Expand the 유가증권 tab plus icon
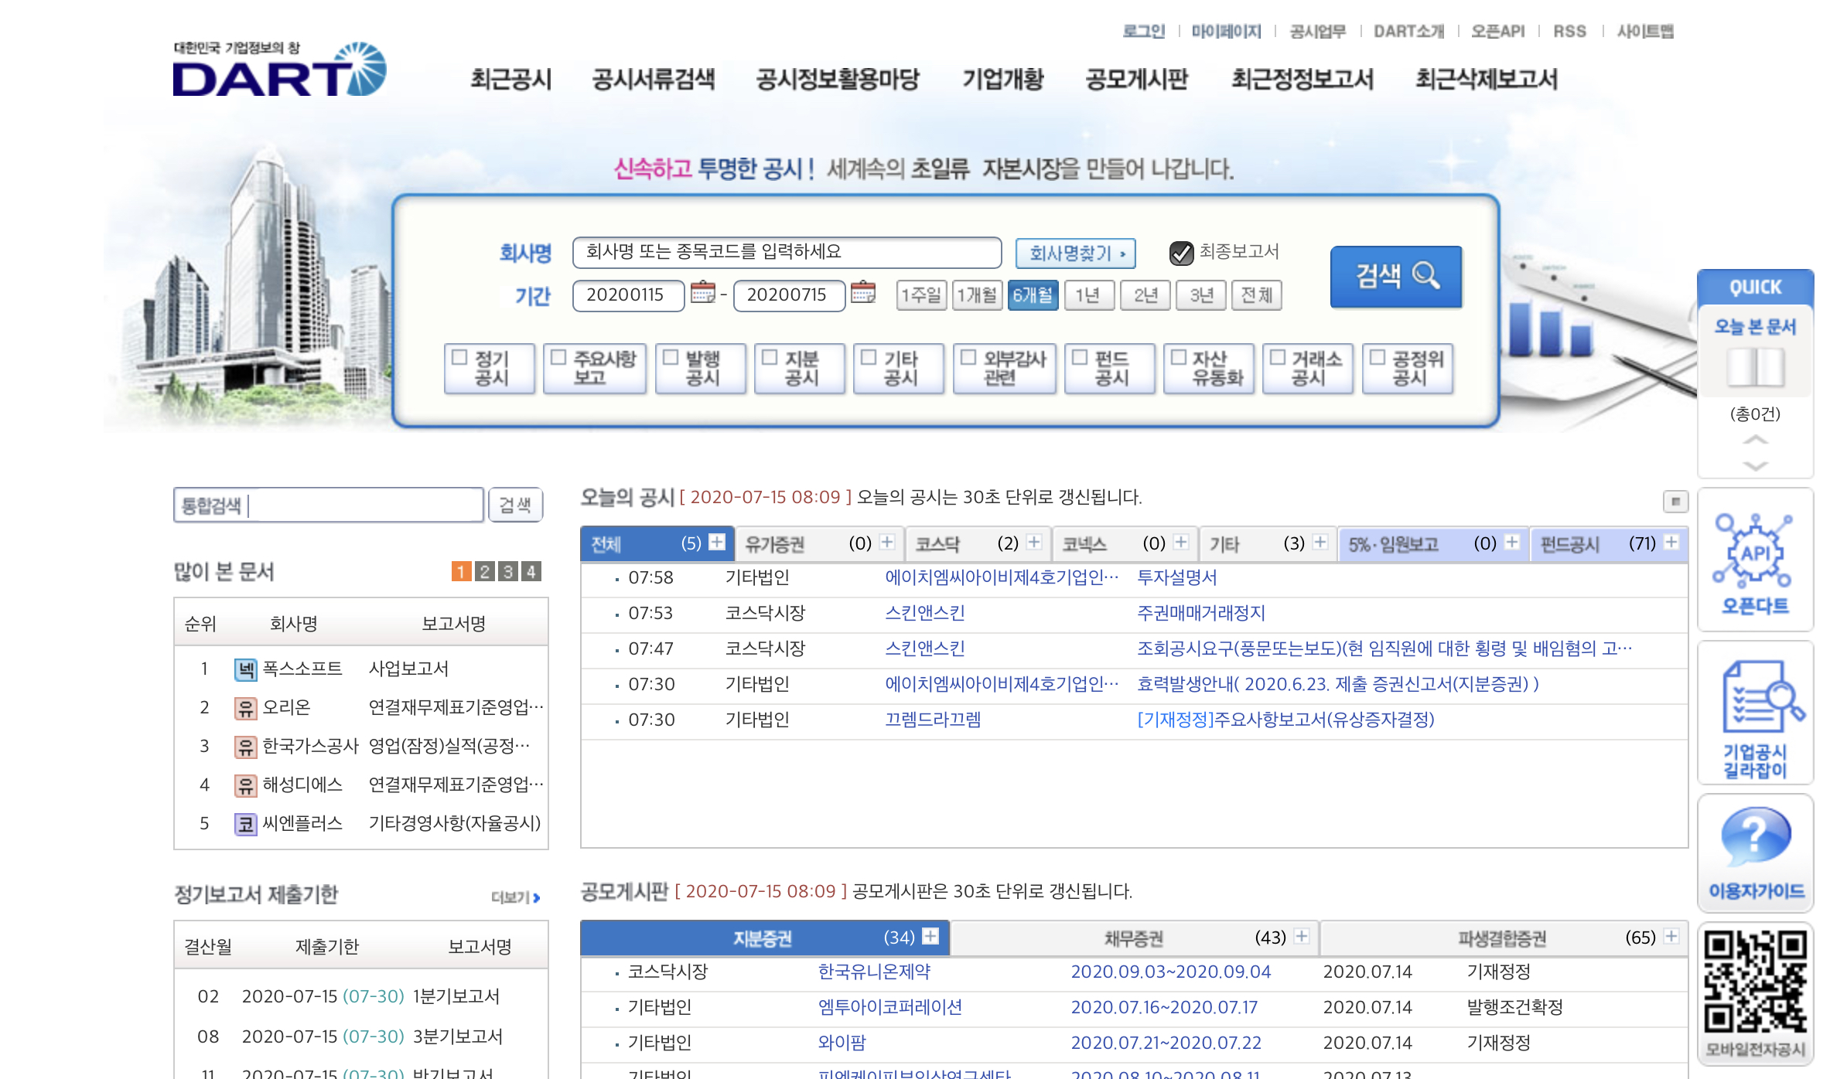Viewport: 1847px width, 1079px height. click(887, 542)
